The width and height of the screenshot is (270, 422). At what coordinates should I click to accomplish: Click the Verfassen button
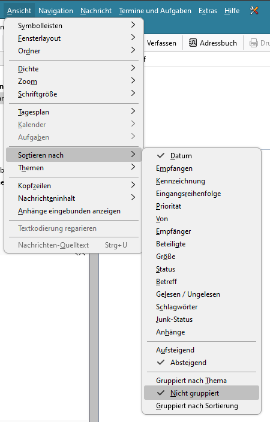(161, 43)
